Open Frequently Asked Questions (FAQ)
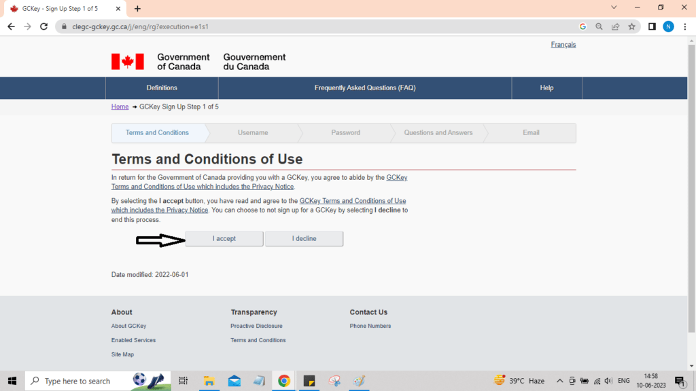This screenshot has width=696, height=391. click(364, 88)
